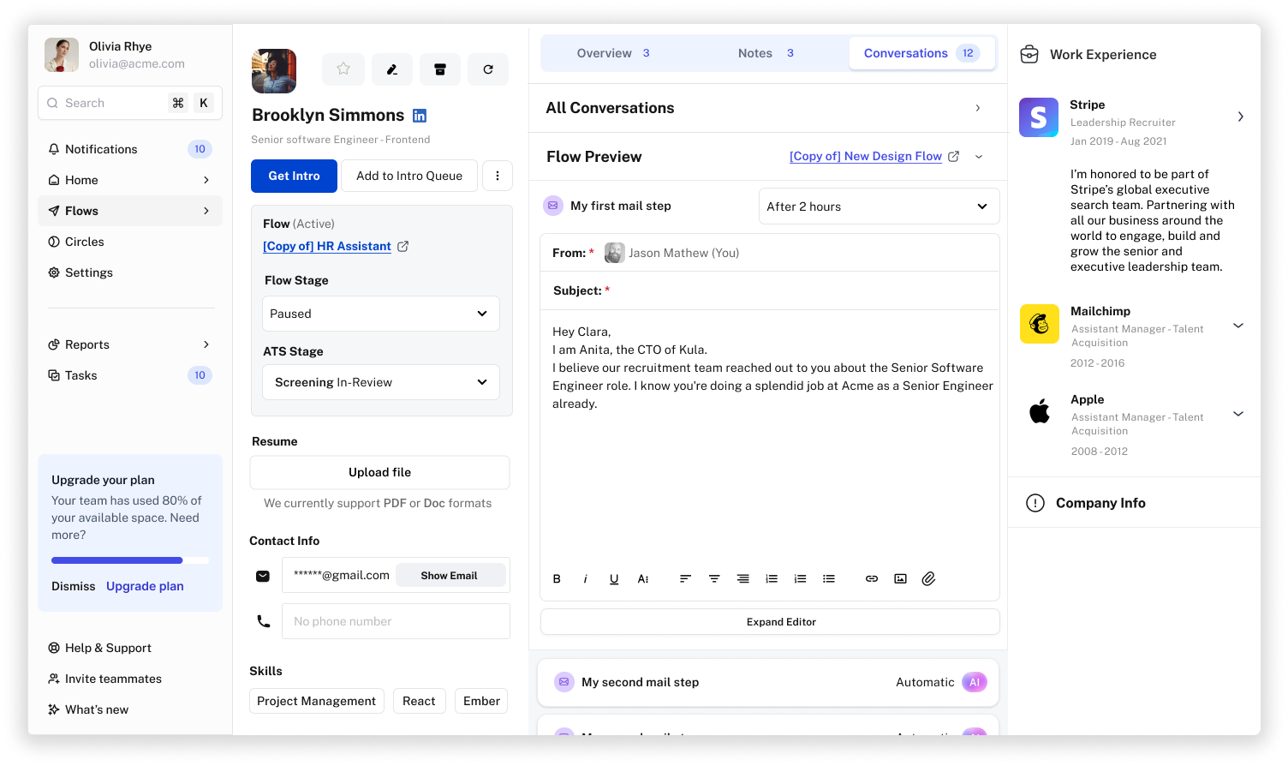
Task: Toggle bold formatting in the mail editor
Action: pyautogui.click(x=557, y=579)
